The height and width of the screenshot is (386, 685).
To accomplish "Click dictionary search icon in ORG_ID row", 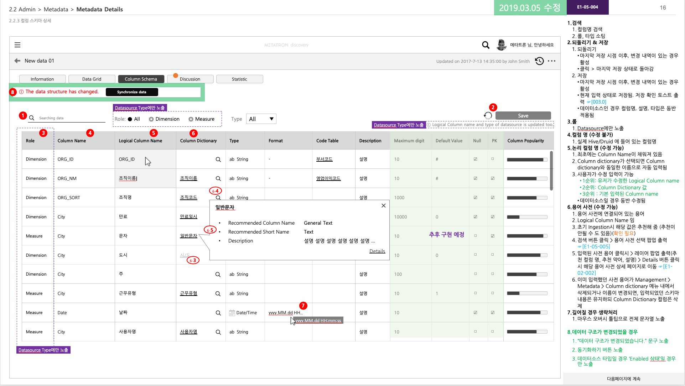I will (x=218, y=160).
